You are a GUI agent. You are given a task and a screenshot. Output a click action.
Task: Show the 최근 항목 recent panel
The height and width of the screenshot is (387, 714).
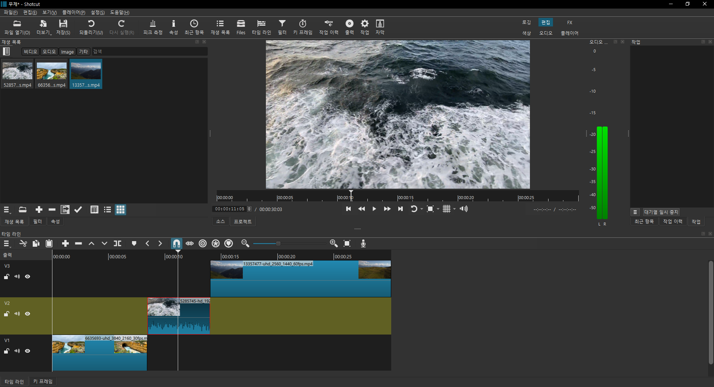(x=194, y=27)
